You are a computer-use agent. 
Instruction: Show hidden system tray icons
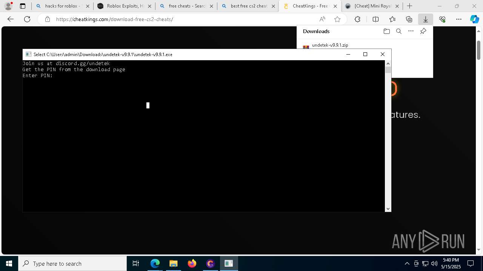point(407,263)
